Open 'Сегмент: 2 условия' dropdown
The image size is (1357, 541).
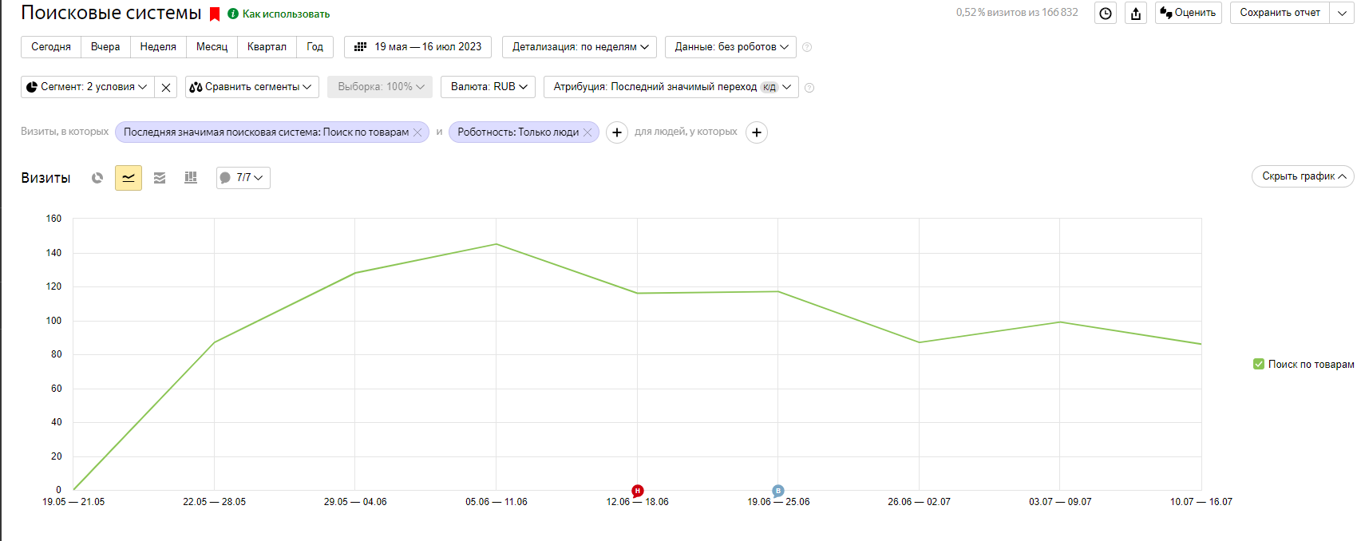[x=87, y=87]
